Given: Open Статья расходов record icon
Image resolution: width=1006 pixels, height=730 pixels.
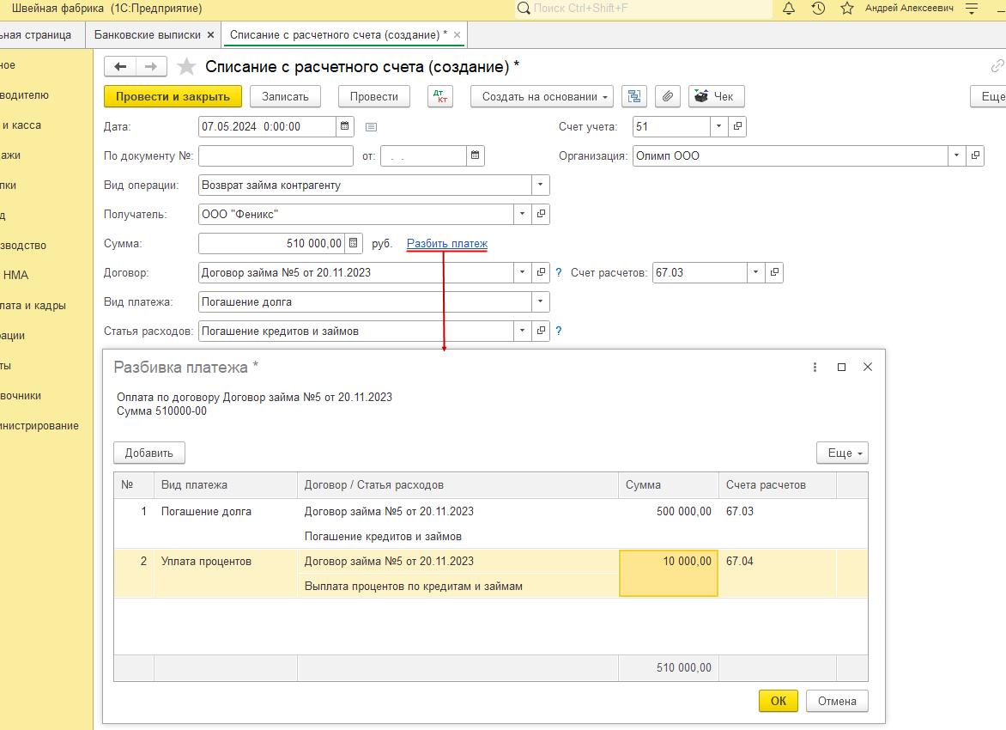Looking at the screenshot, I should 541,331.
